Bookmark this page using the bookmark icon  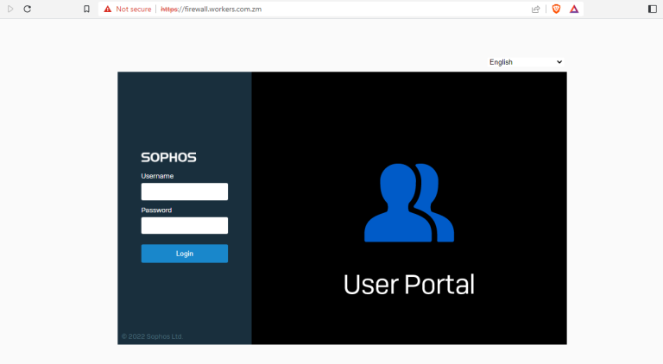coord(86,9)
